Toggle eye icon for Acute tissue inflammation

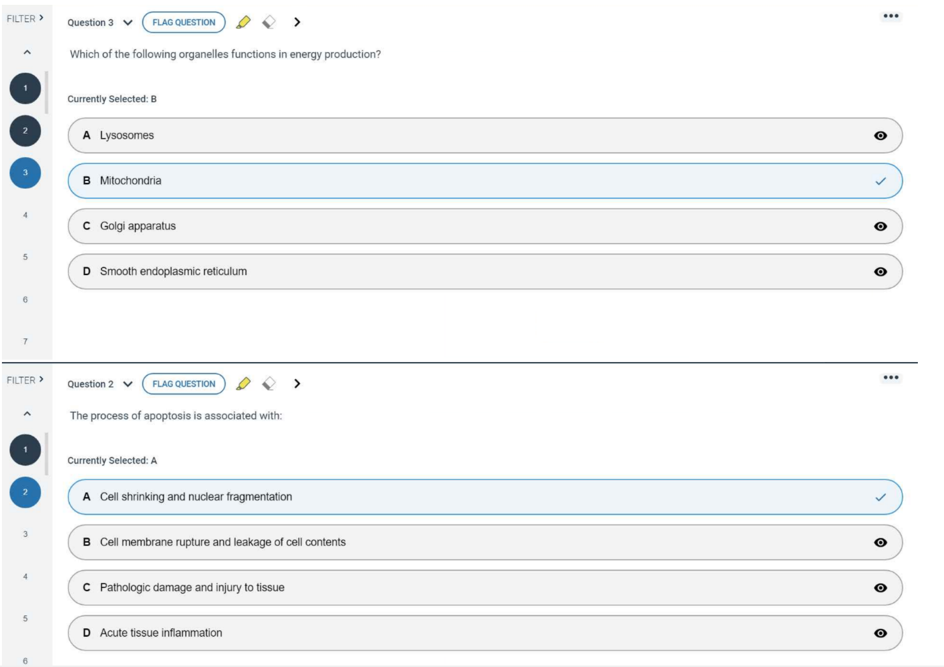880,633
